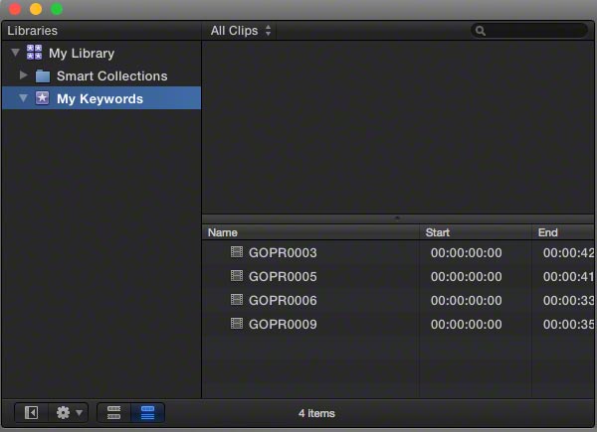Collapse the My Keywords disclosure triangle
This screenshot has width=597, height=432.
23,98
